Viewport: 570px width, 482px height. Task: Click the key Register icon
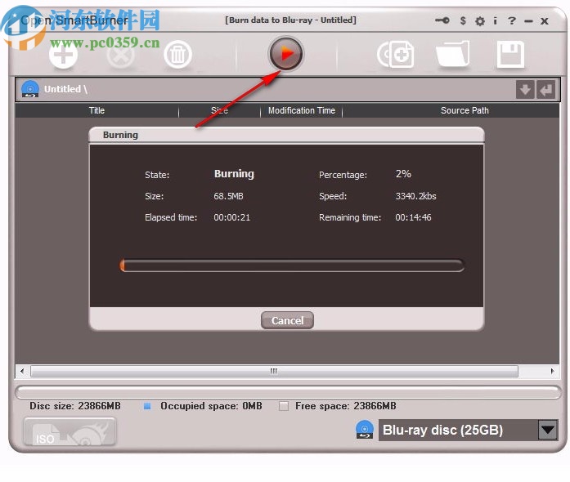[442, 20]
